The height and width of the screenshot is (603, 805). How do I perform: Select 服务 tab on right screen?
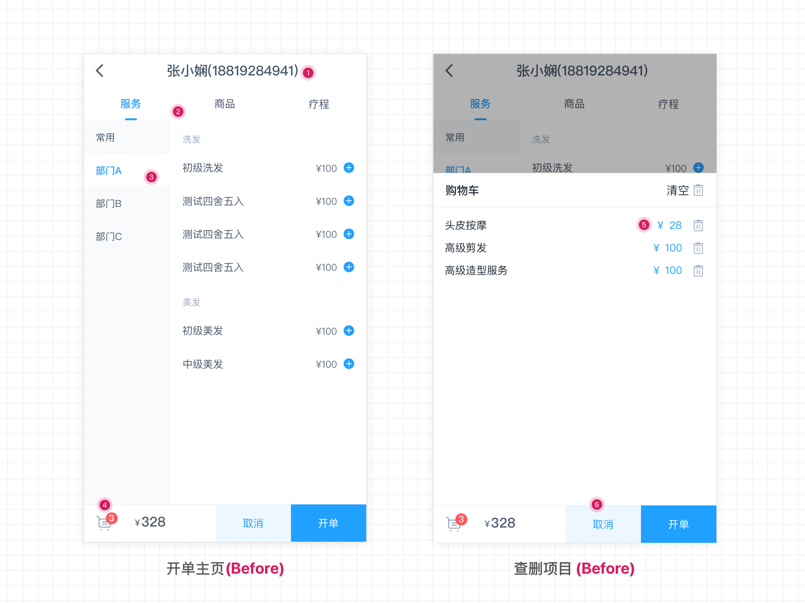pos(480,104)
